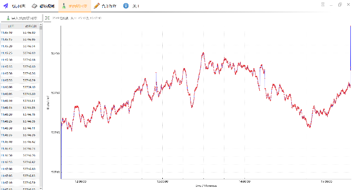The height and width of the screenshot is (190, 354).
Task: Click the green fit-to-width arrows icon
Action: coord(47,18)
